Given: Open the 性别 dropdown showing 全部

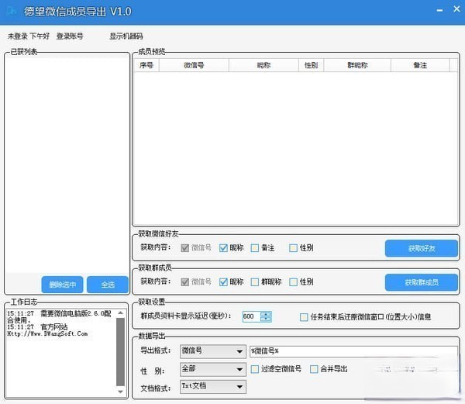Looking at the screenshot, I should coord(213,369).
